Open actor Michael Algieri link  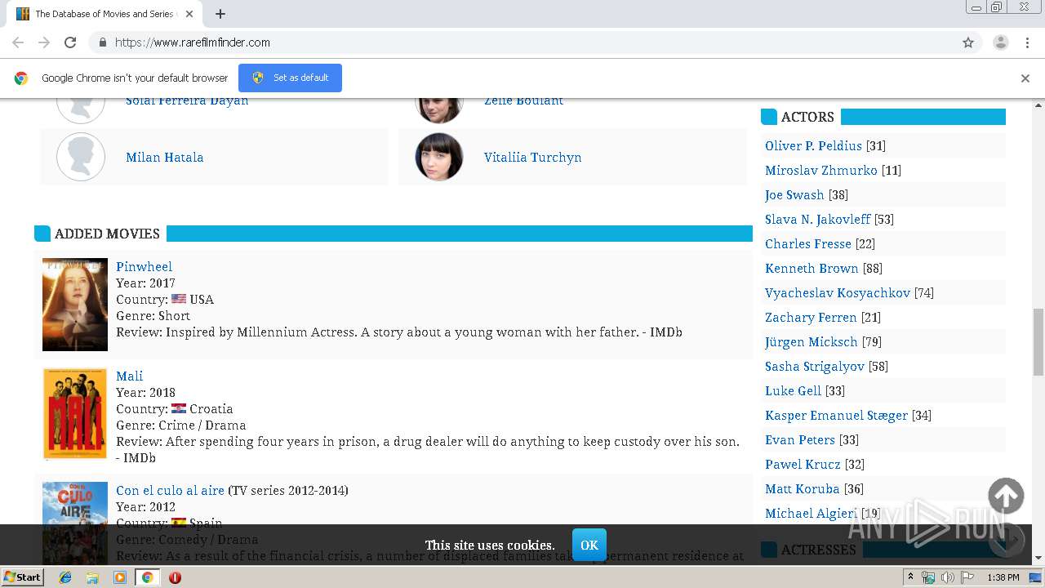811,513
